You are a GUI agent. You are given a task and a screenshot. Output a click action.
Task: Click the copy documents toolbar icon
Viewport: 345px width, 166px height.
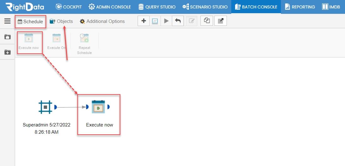click(207, 21)
